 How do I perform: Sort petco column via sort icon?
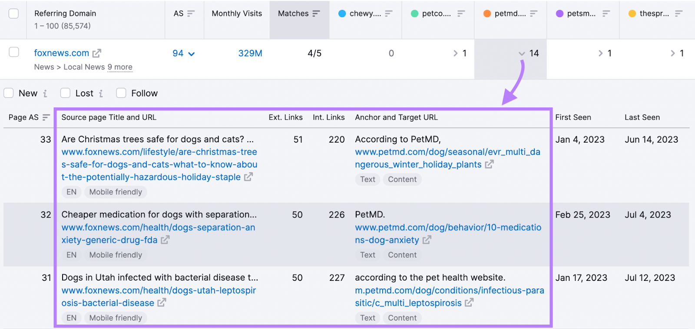461,13
